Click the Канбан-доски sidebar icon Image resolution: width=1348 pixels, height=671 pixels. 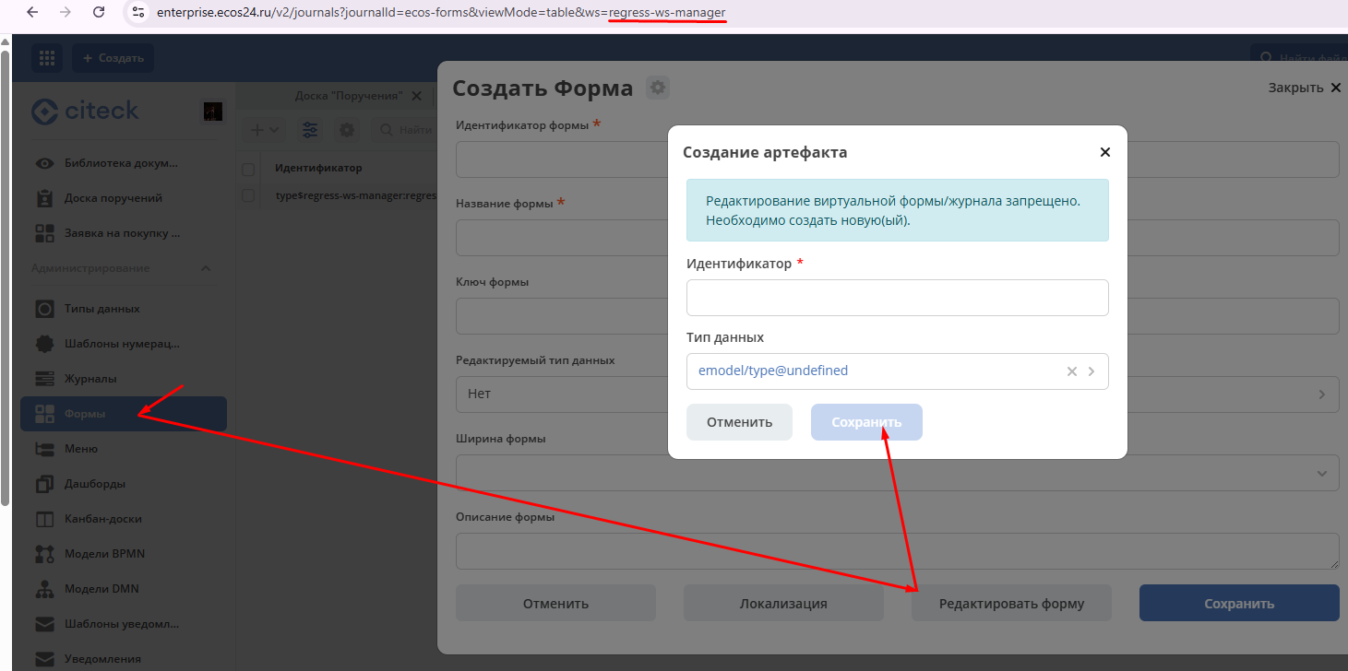(44, 519)
